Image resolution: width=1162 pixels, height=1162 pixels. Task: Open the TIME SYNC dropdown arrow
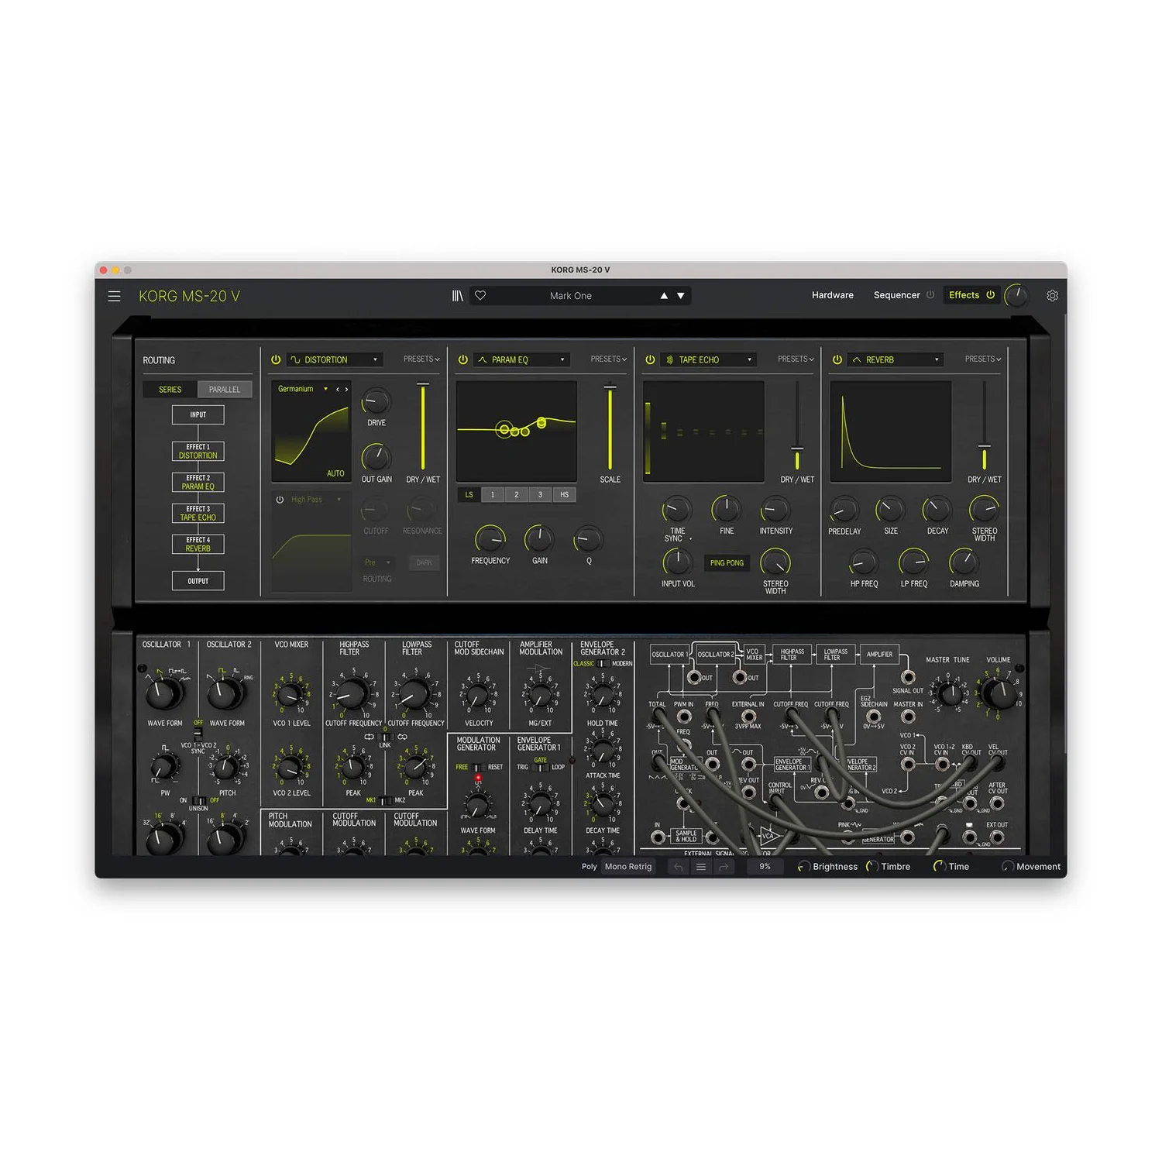pos(690,539)
